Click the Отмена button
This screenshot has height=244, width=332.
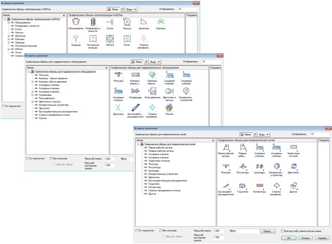click(305, 238)
